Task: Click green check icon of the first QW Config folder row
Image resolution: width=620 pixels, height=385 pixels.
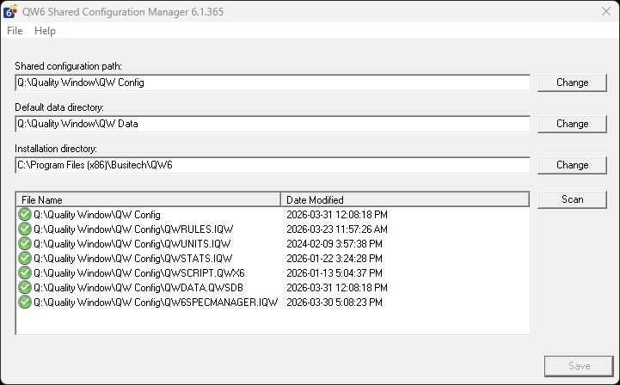Action: click(25, 215)
